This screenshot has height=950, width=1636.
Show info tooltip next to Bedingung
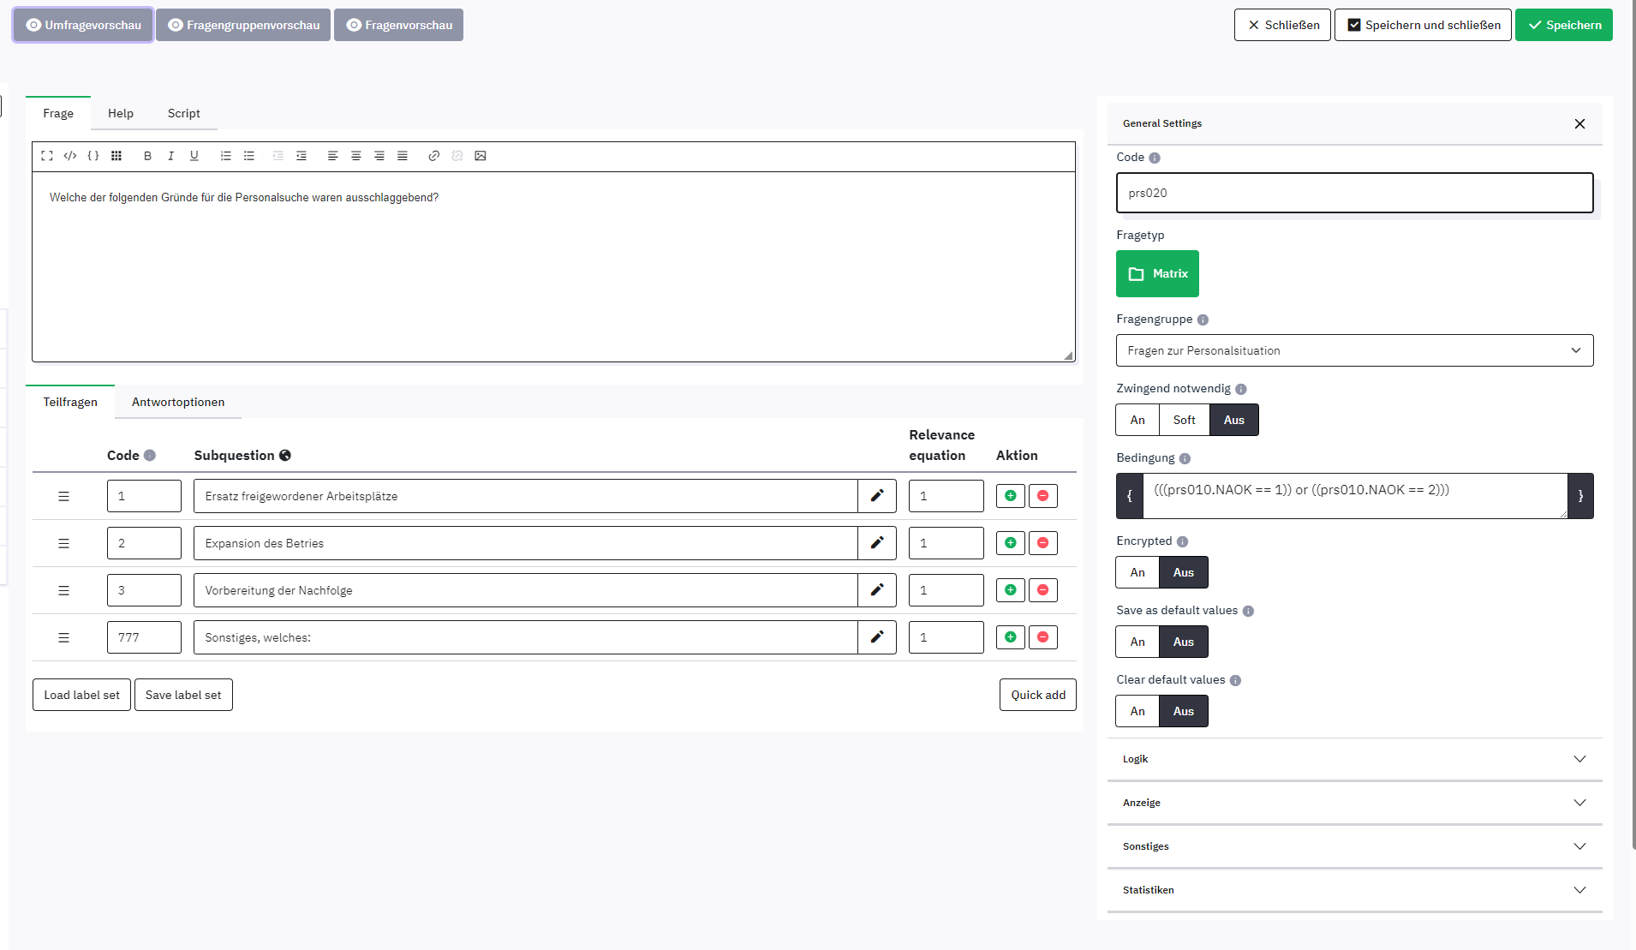(x=1185, y=458)
